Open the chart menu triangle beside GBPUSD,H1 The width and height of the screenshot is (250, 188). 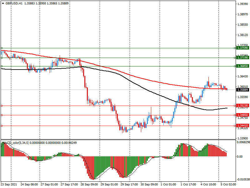click(x=3, y=3)
